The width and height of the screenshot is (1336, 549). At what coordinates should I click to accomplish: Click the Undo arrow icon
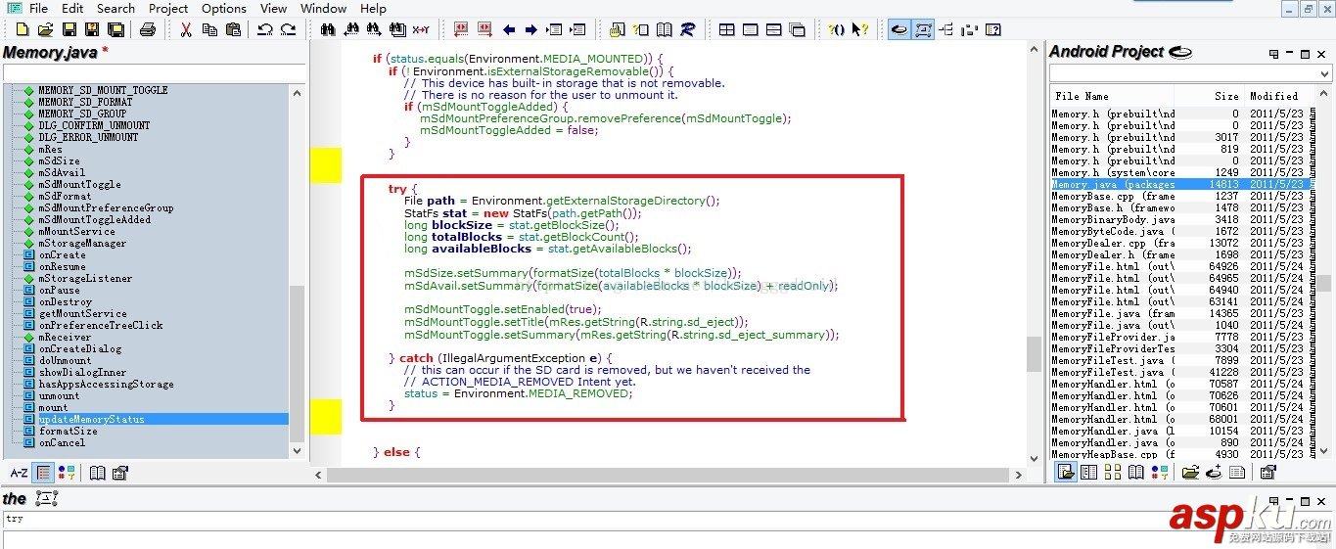264,29
